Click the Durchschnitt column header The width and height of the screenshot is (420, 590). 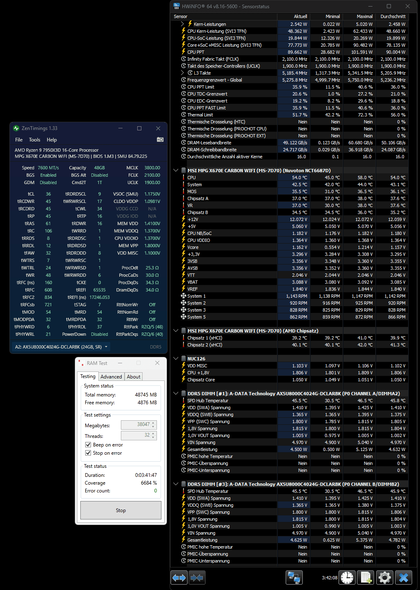[392, 16]
